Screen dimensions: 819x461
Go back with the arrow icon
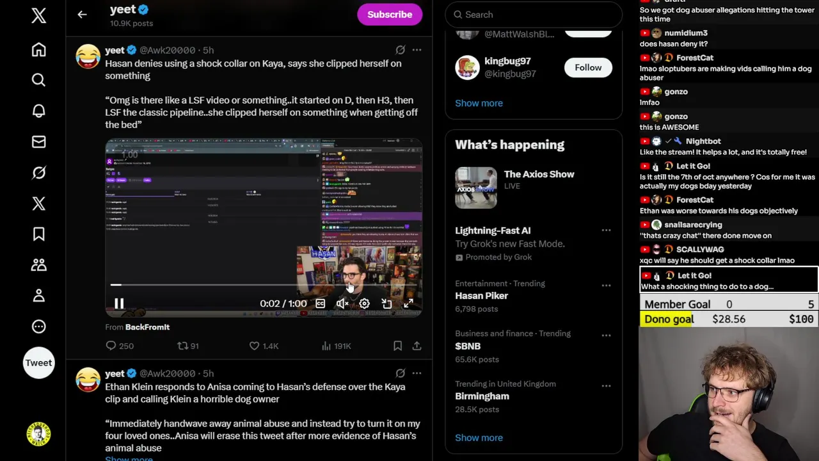tap(82, 14)
